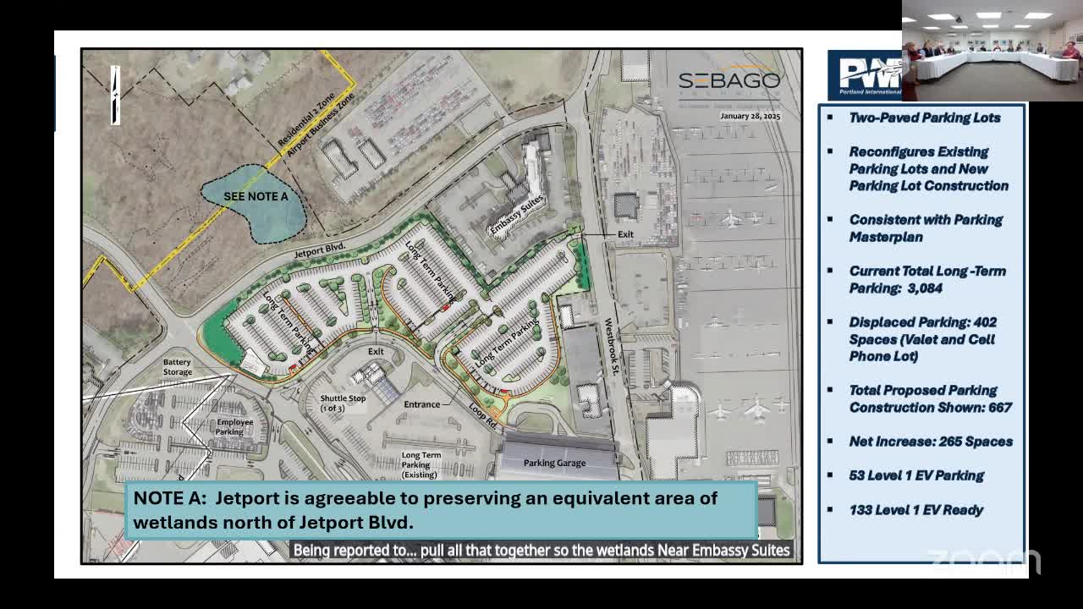Click 'Long Term Parking (Existing)' label
This screenshot has width=1083, height=609.
point(421,465)
